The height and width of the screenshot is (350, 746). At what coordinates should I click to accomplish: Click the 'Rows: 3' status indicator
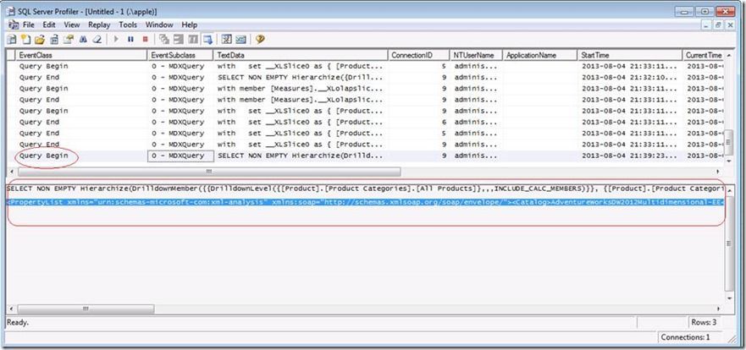(x=705, y=322)
